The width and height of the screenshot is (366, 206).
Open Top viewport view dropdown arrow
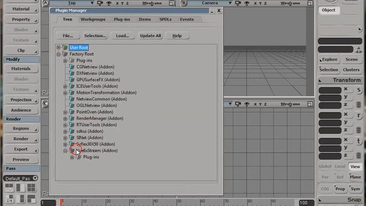(x=92, y=3)
